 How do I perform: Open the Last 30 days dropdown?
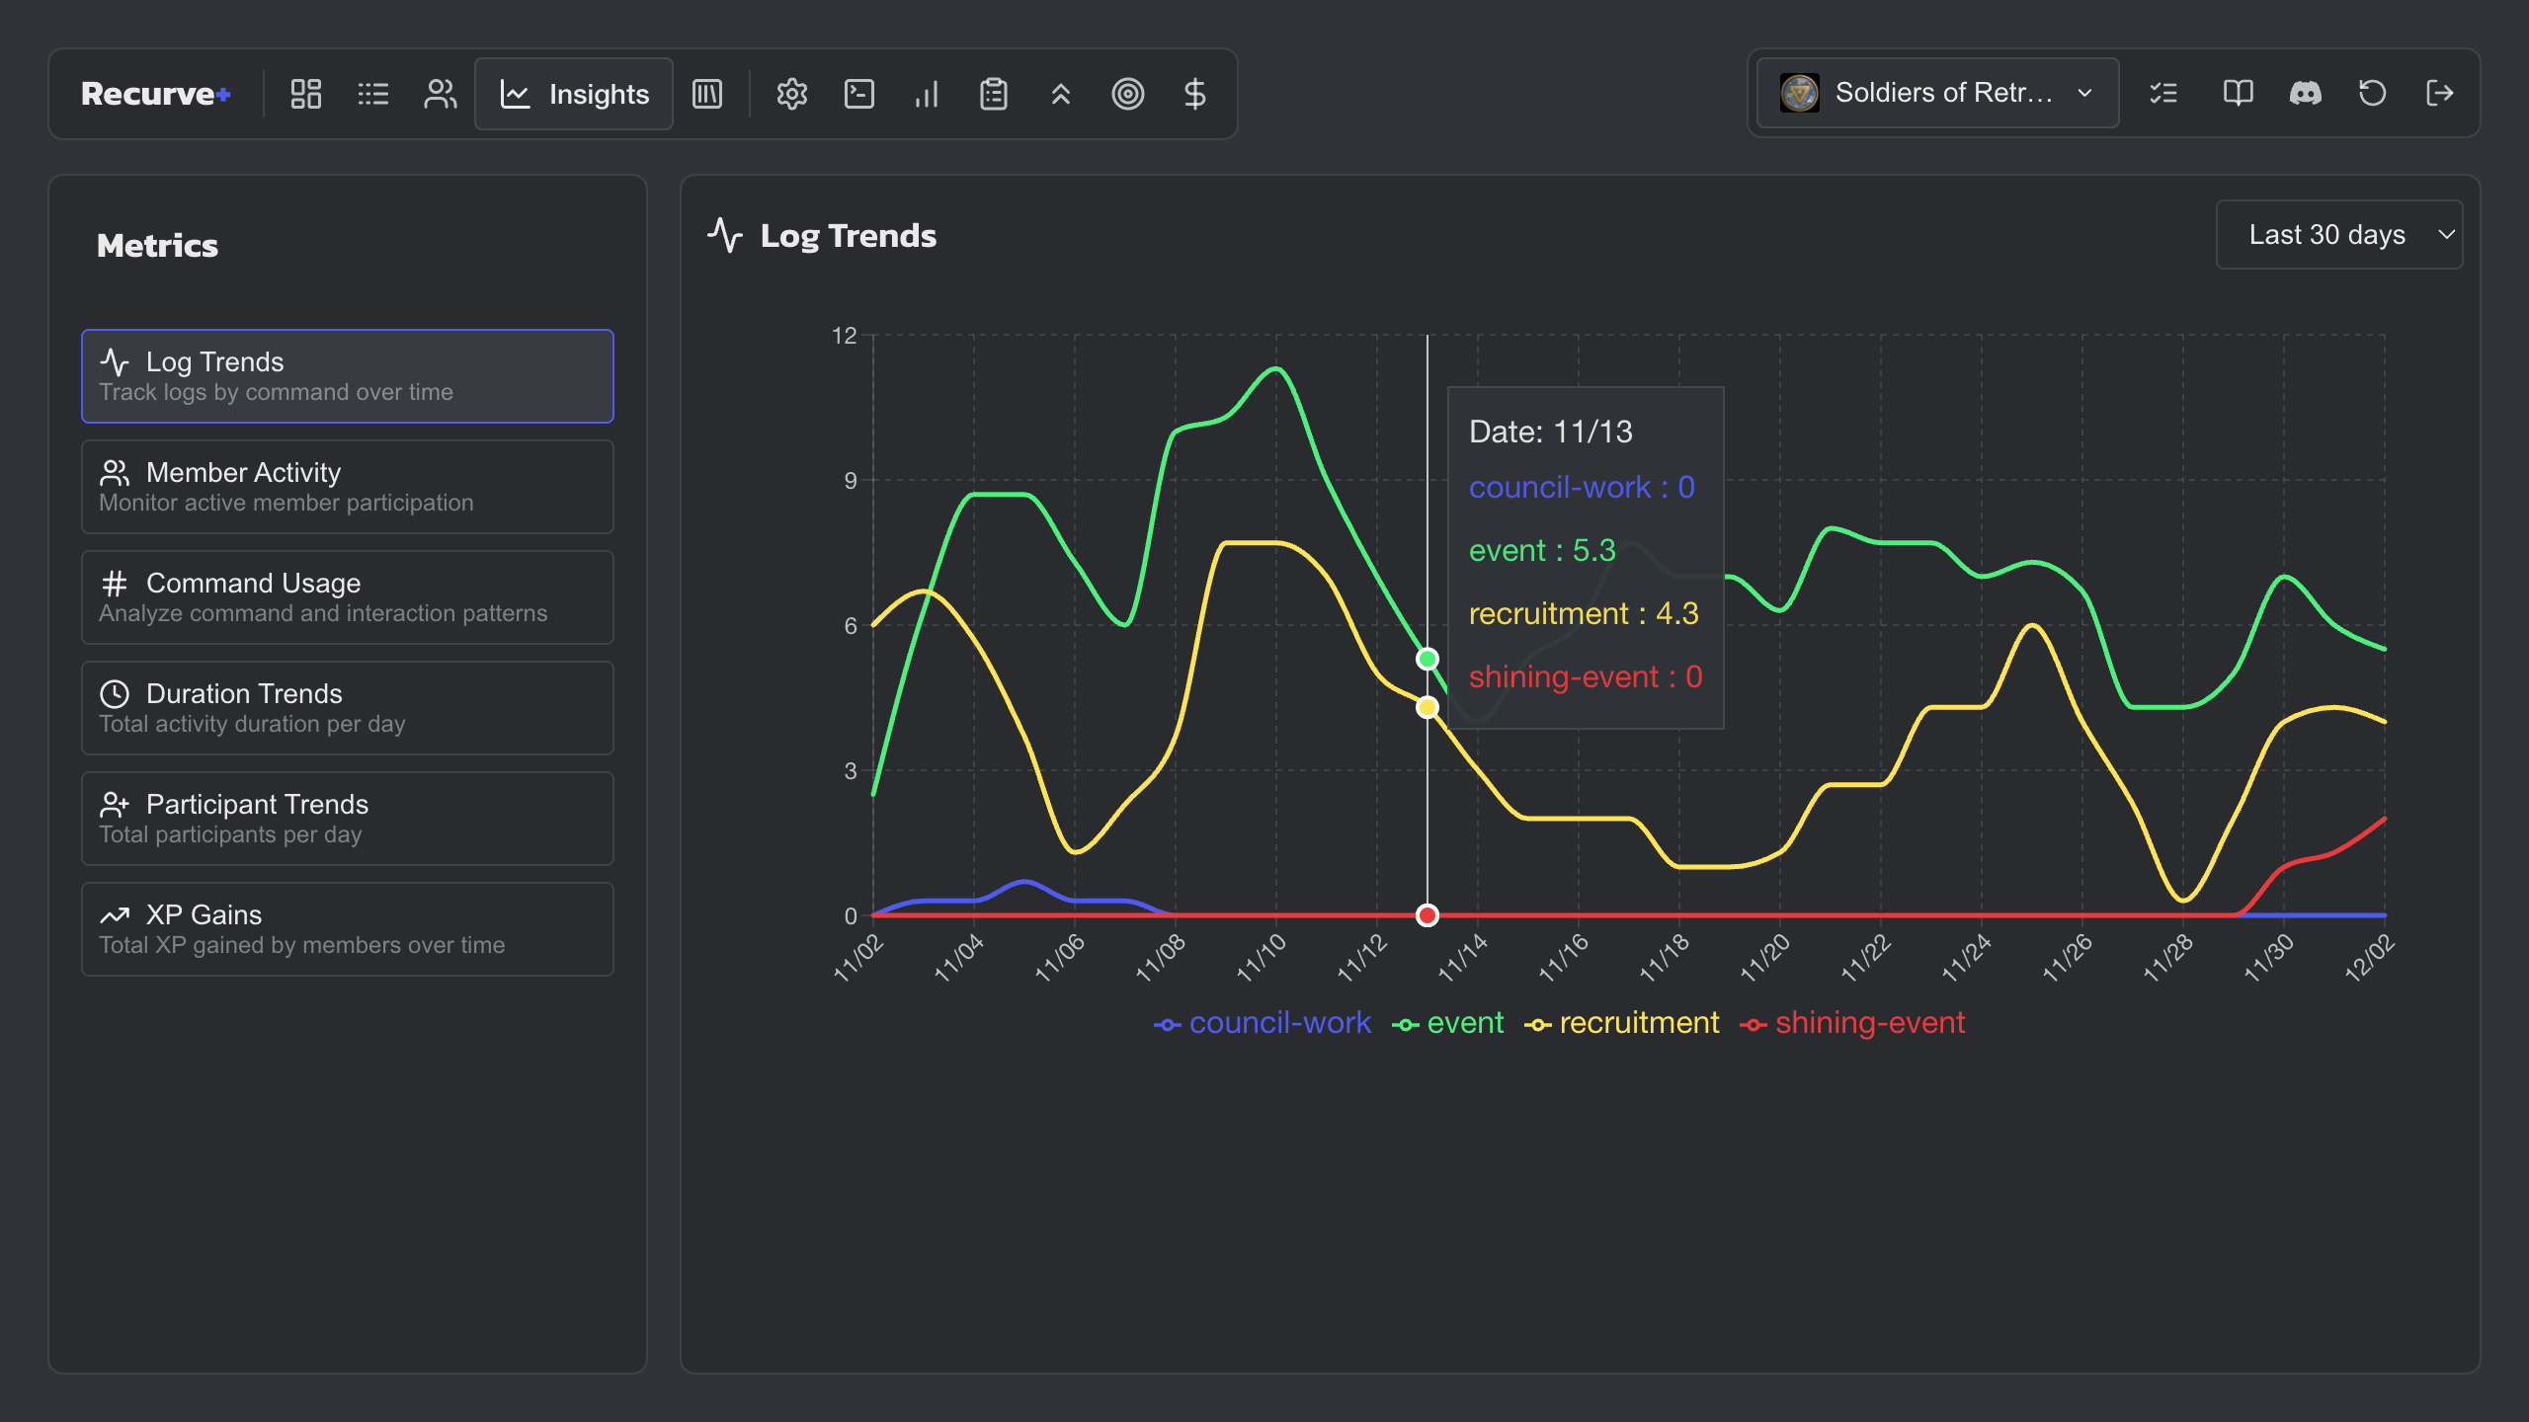pyautogui.click(x=2339, y=234)
